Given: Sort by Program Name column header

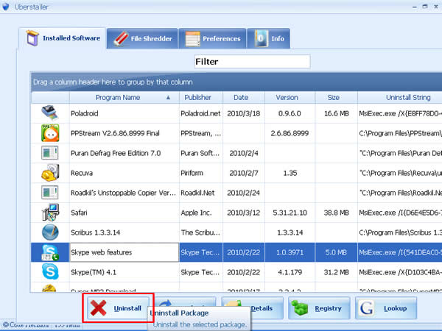Looking at the screenshot, I should [x=124, y=97].
